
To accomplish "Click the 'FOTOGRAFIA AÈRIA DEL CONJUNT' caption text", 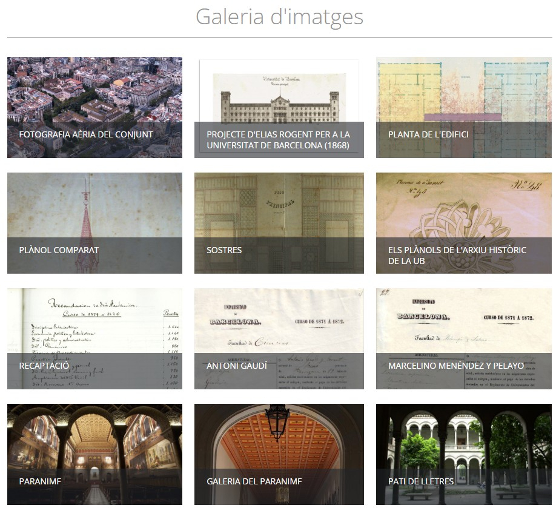I will pos(86,134).
